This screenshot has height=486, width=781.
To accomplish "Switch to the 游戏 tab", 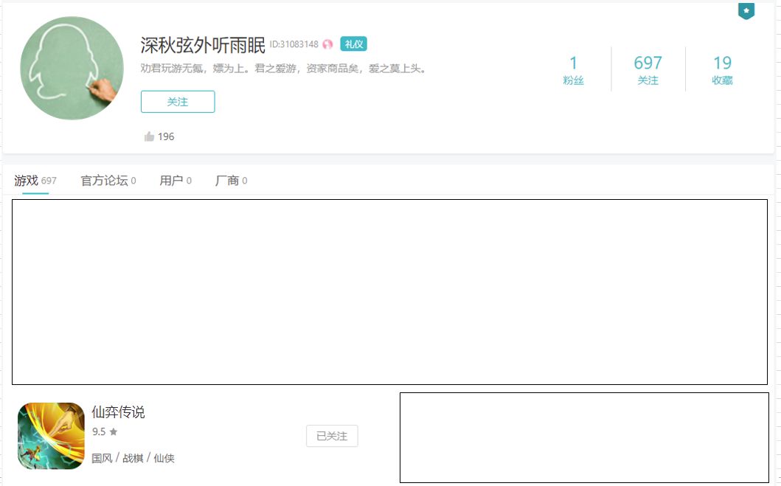I will [35, 180].
